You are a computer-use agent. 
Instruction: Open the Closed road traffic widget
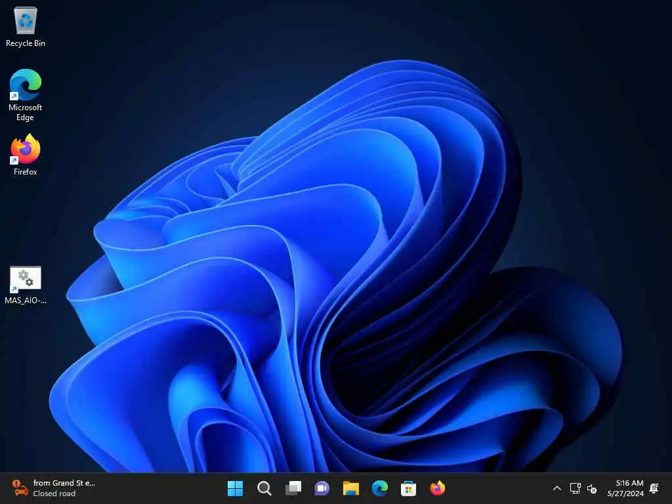coord(53,488)
